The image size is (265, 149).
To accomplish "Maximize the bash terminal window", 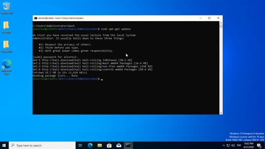I will click(209, 18).
